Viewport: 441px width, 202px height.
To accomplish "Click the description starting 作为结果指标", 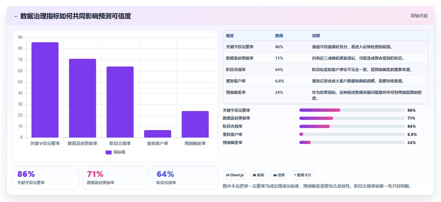I will coord(367,95).
